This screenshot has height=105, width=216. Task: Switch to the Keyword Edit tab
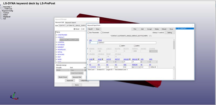tap(60, 23)
